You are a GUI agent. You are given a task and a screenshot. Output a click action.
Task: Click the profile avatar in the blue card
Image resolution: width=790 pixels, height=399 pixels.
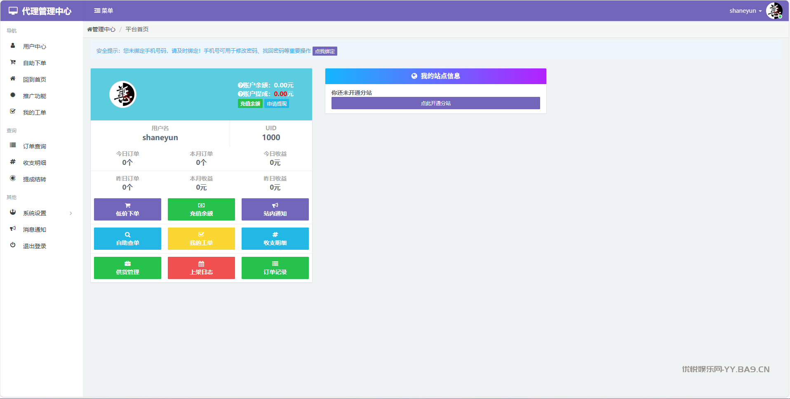(x=123, y=94)
